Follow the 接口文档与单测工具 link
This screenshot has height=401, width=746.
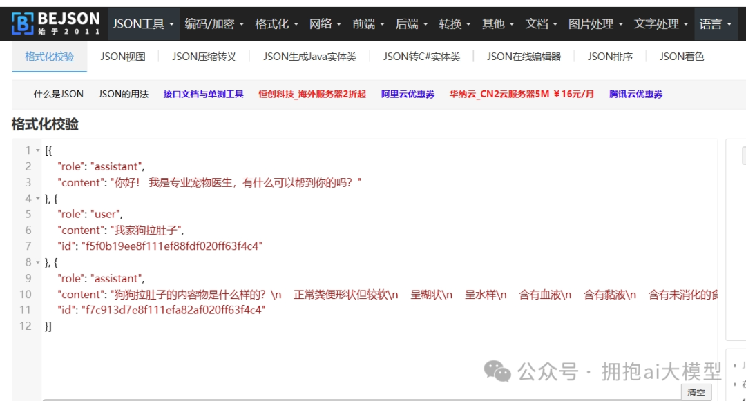tap(203, 95)
